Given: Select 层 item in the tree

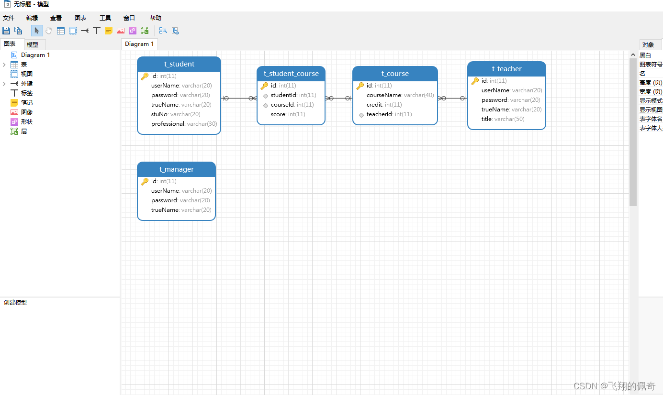Looking at the screenshot, I should 24,132.
